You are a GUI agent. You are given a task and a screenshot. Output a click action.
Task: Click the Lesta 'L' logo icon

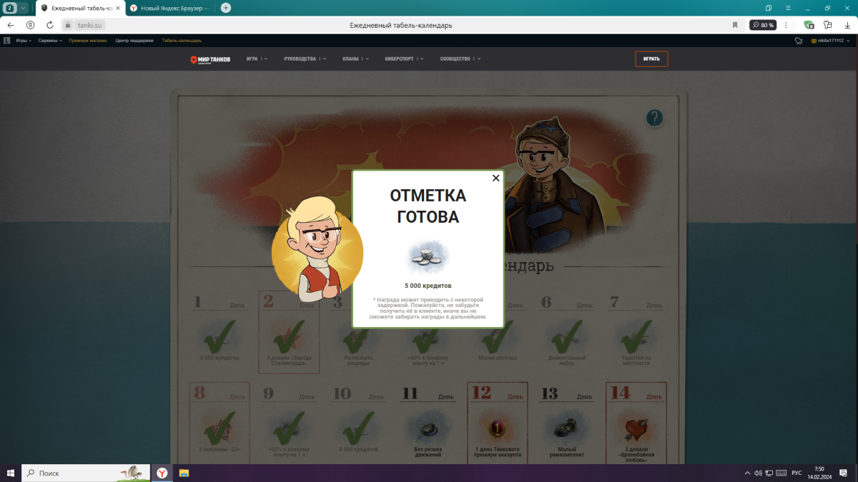[6, 41]
